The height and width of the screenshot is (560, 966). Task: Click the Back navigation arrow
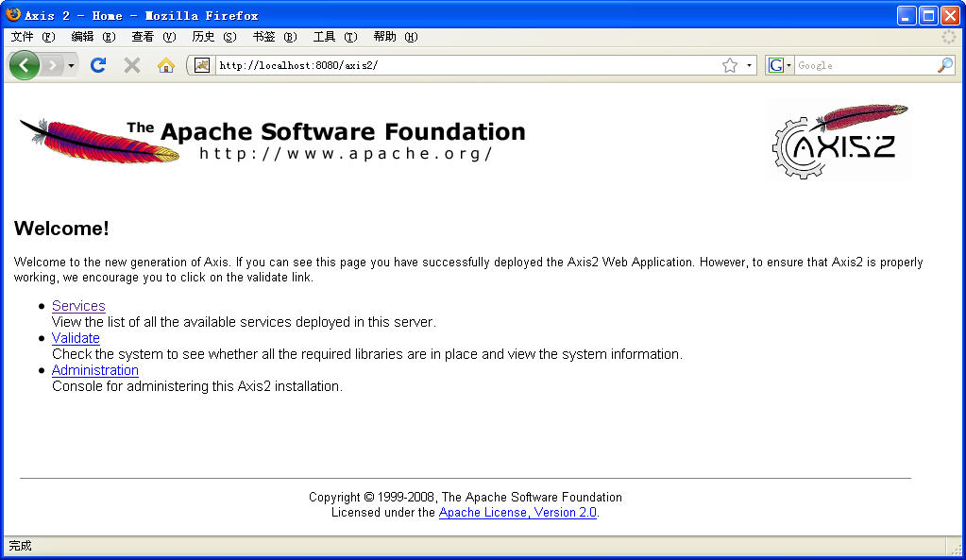(x=23, y=64)
